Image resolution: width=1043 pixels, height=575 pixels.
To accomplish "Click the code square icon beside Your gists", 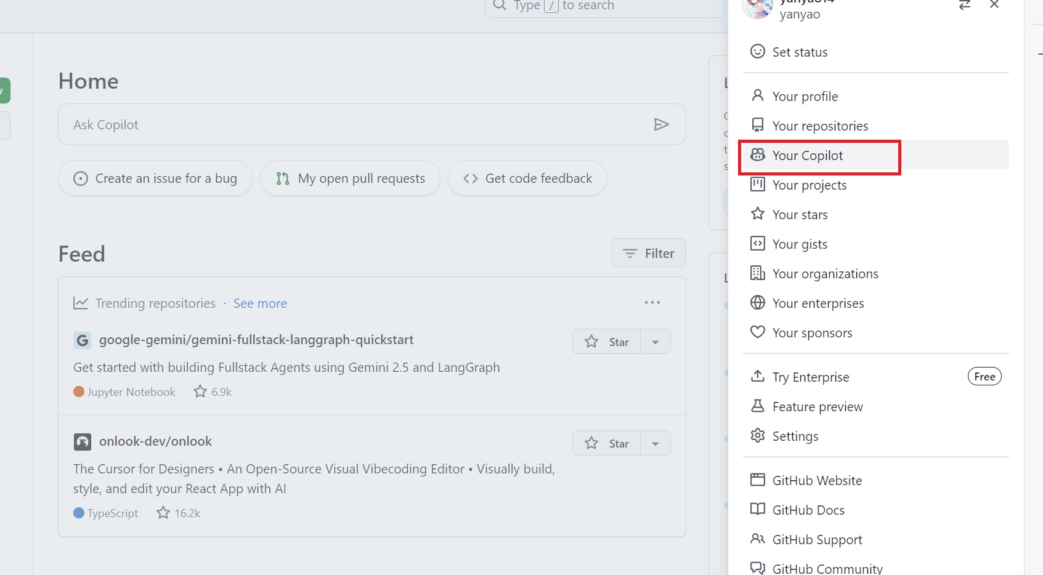I will tap(758, 243).
